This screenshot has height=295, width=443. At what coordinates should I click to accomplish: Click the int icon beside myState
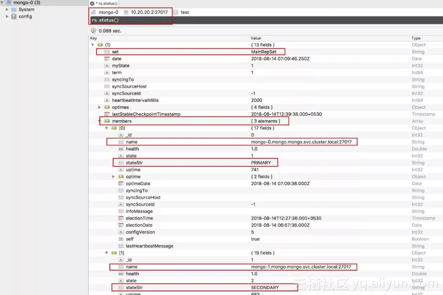(107, 65)
